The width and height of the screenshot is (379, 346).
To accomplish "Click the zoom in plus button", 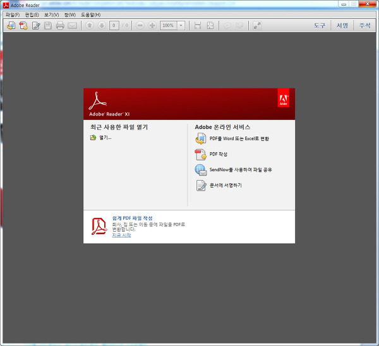I will click(x=152, y=25).
